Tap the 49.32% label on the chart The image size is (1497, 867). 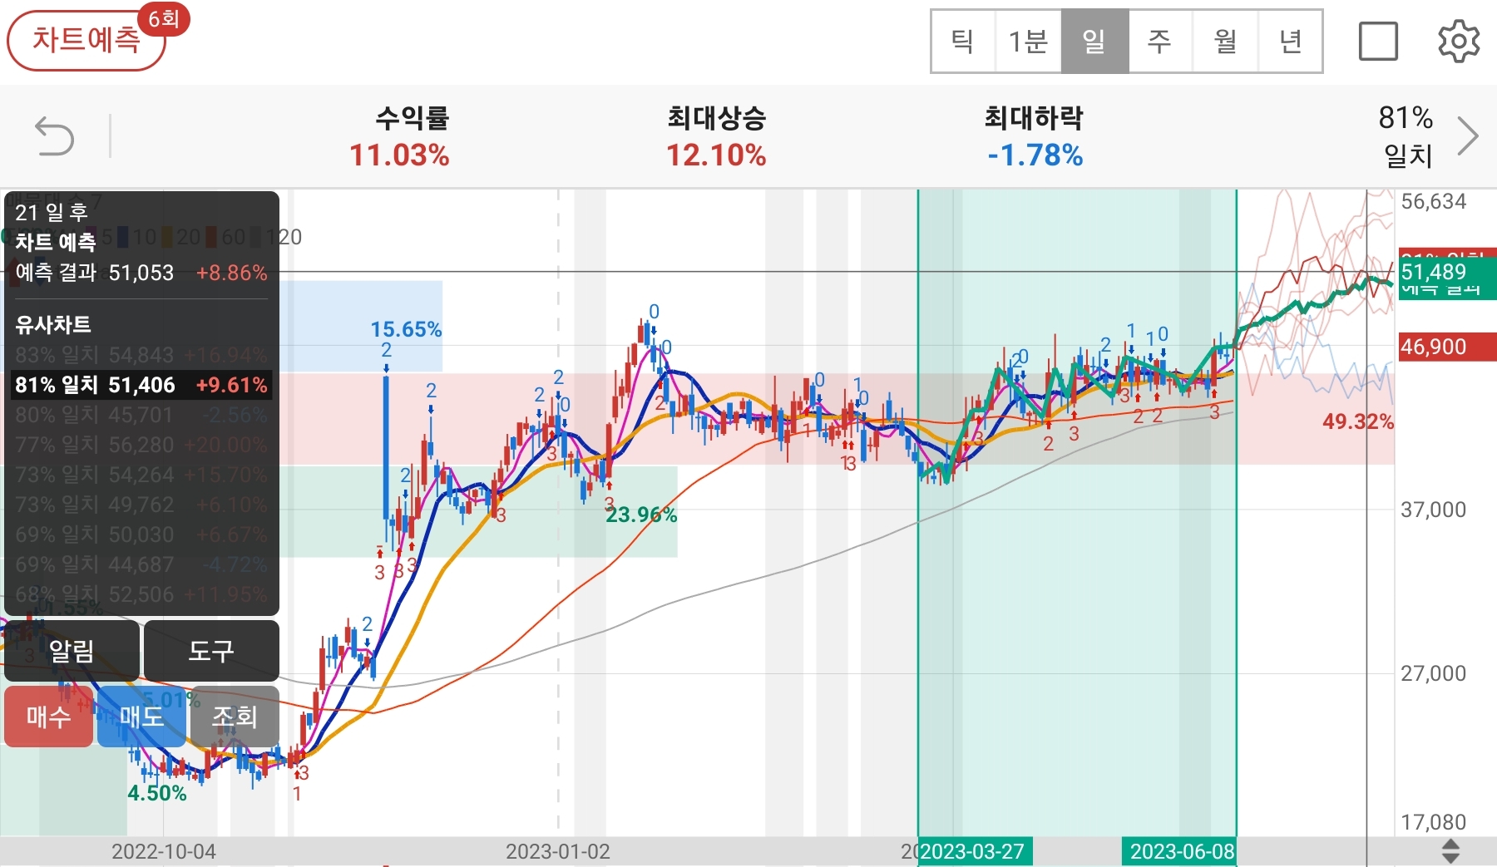click(x=1358, y=421)
